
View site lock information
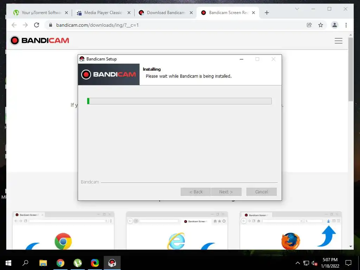[x=51, y=25]
